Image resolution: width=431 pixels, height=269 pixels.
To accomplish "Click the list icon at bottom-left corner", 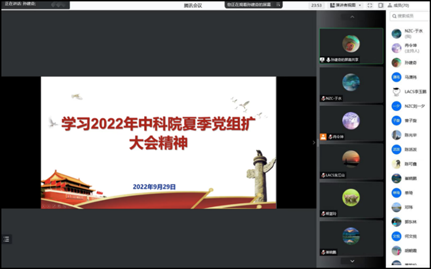I will coord(7,239).
